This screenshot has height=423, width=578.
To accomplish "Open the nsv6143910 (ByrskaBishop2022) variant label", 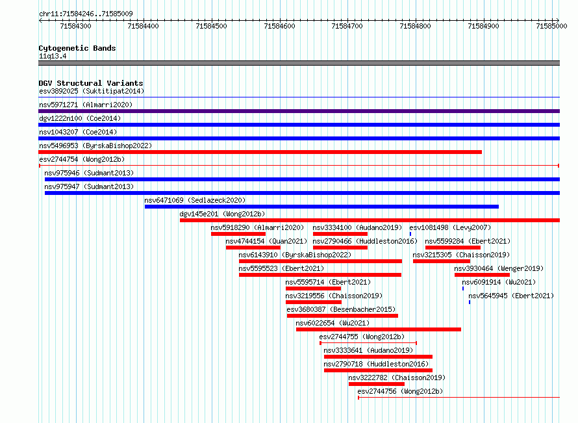I will tap(295, 255).
